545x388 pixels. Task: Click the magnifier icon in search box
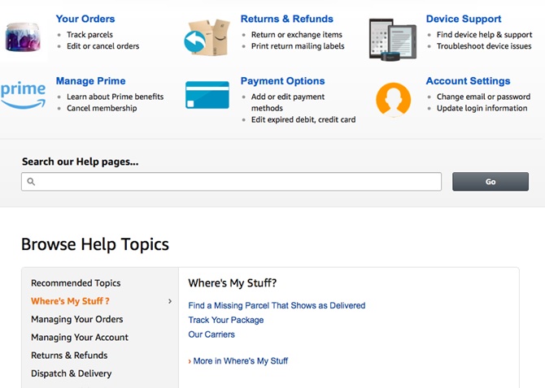point(31,182)
